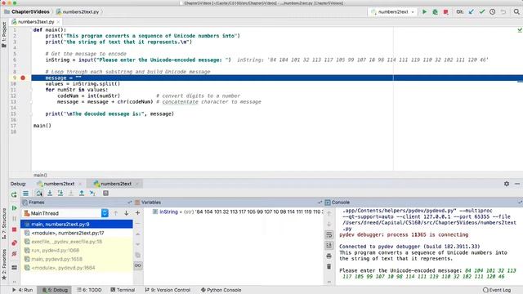This screenshot has width=523, height=294.
Task: Select frame <module>, numbers2text.py:17
Action: [x=77, y=233]
